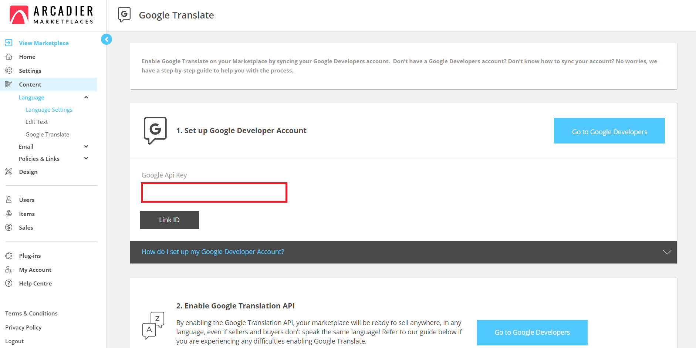Open How do I set up my Google Developer Account link

click(213, 252)
